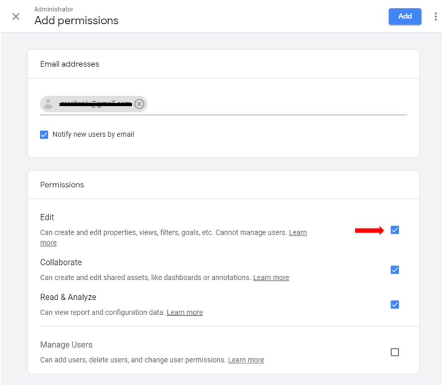Open the three-dot more options menu
This screenshot has height=386, width=443.
(435, 17)
